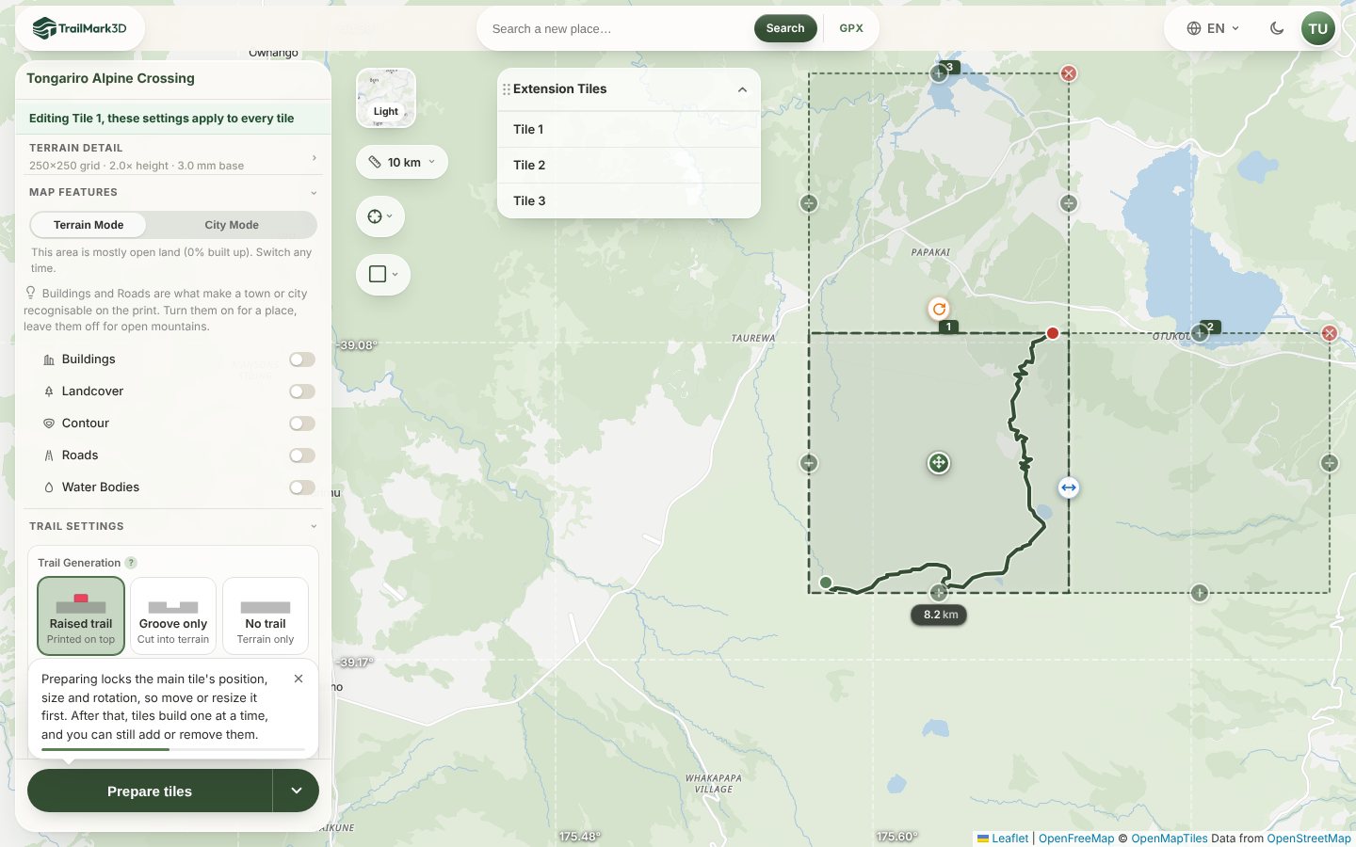This screenshot has width=1356, height=847.
Task: Add a tile below the main tile
Action: [939, 593]
